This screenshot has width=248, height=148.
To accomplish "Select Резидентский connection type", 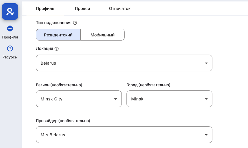I will (x=58, y=35).
